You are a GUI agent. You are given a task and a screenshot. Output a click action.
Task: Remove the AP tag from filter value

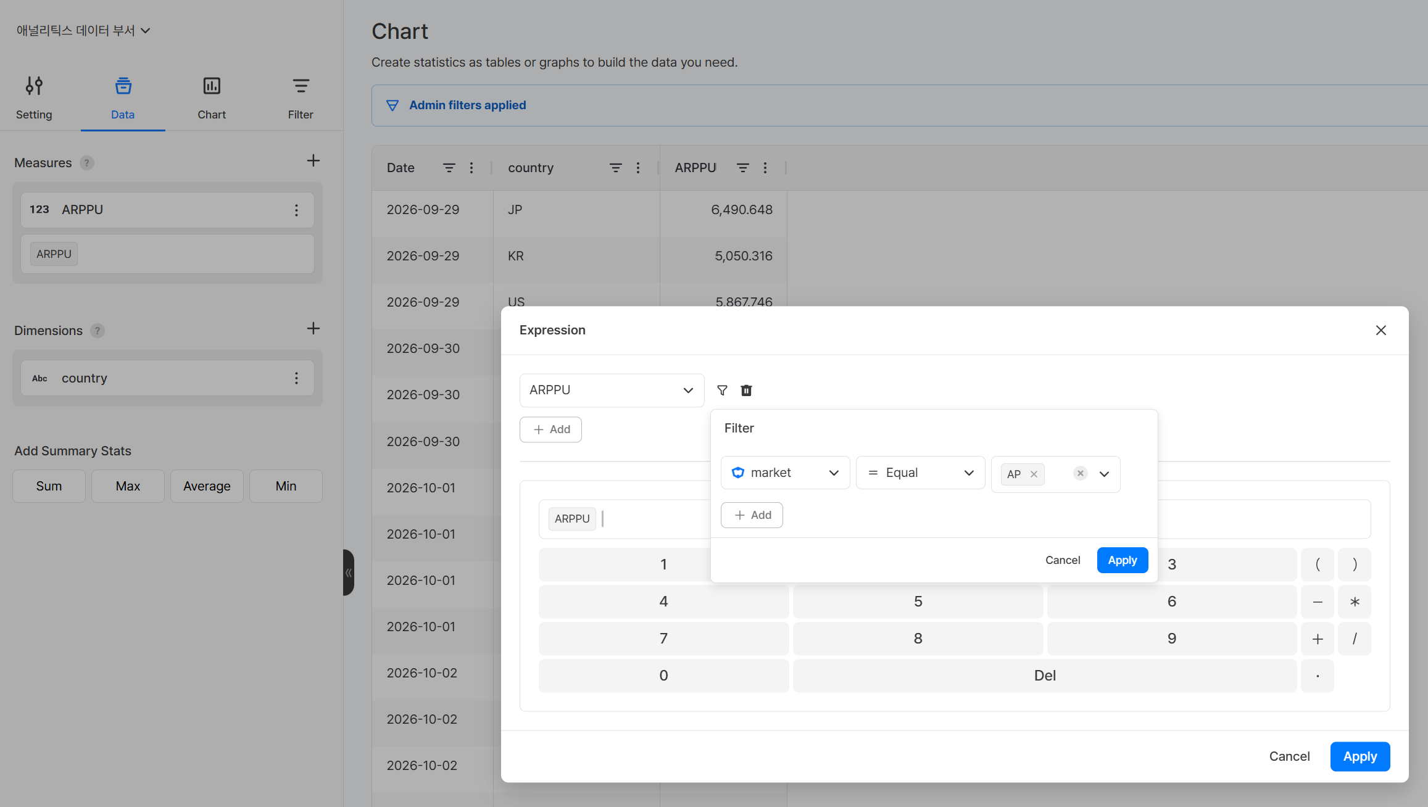click(x=1034, y=474)
